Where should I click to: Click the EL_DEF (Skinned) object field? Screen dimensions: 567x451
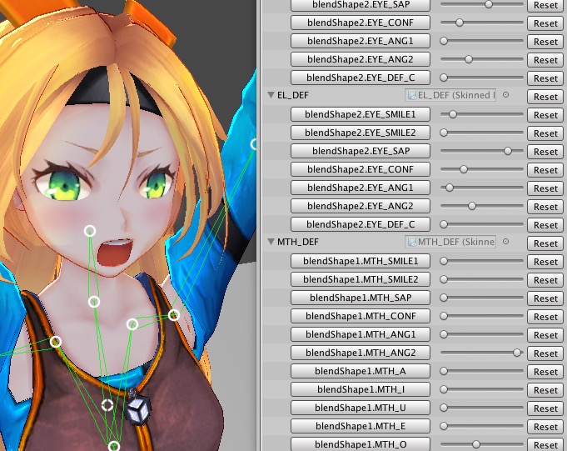pyautogui.click(x=450, y=95)
